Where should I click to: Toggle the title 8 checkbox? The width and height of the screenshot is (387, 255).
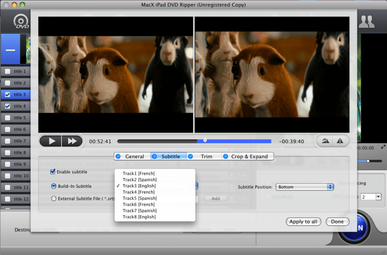pos(8,152)
